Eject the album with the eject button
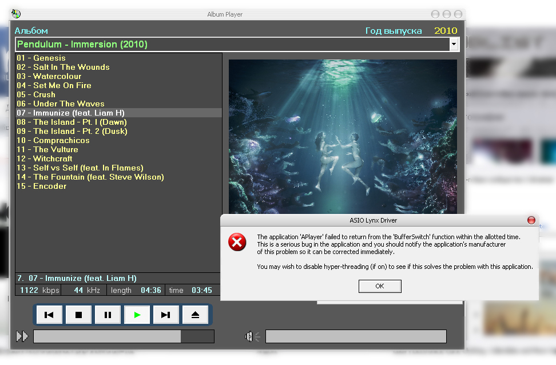This screenshot has width=556, height=365. [195, 315]
